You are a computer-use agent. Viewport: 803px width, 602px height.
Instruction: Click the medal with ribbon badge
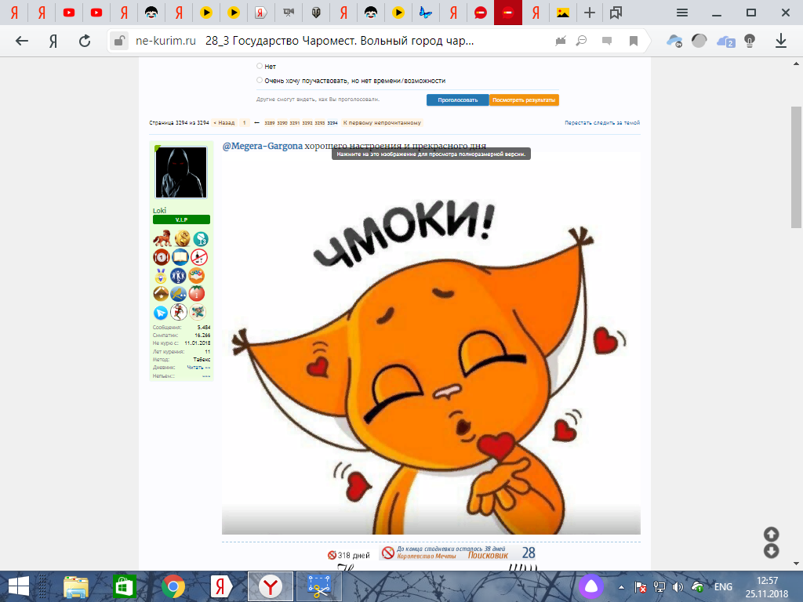[161, 275]
